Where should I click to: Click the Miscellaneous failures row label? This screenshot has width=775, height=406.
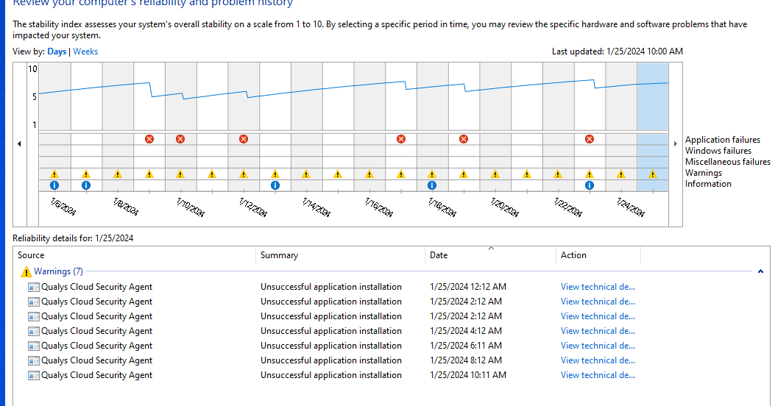click(x=728, y=162)
